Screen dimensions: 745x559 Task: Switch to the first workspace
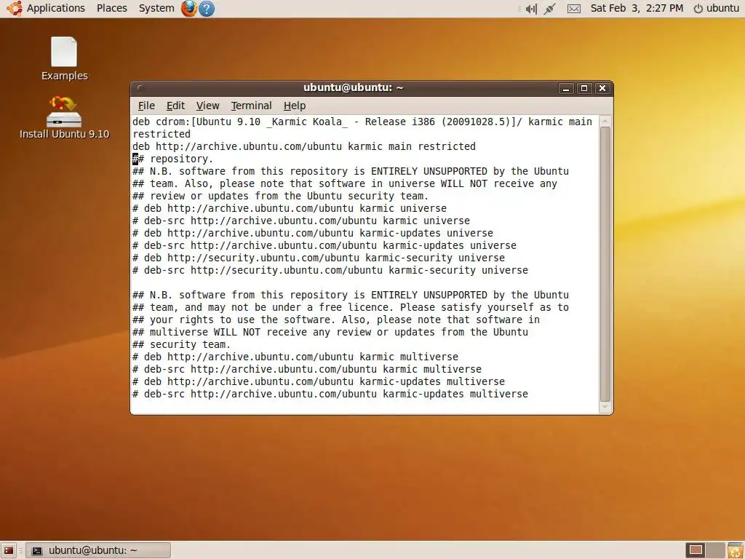[696, 550]
